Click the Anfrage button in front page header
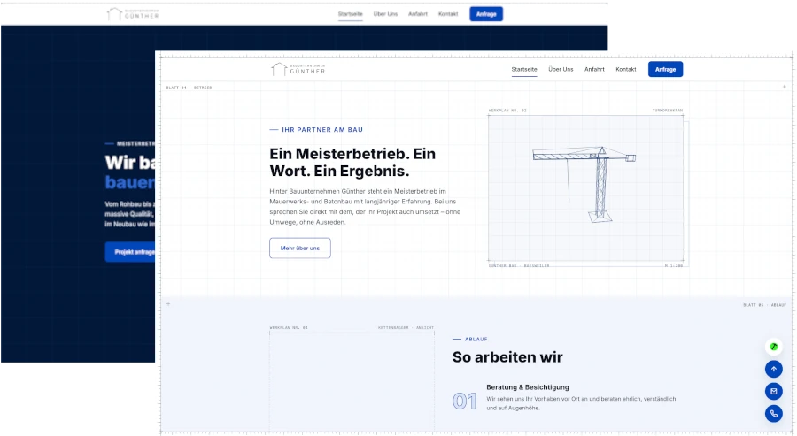The height and width of the screenshot is (436, 797). (x=665, y=70)
